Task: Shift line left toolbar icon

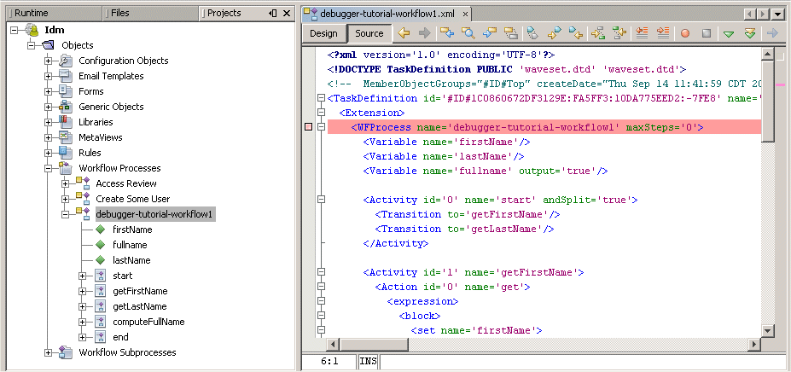Action: 642,33
